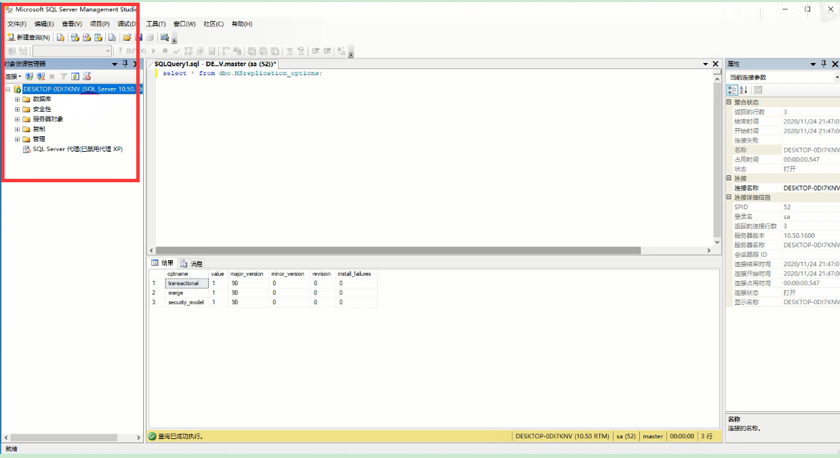
Task: Click the SQL Server Compact query icon
Action: tap(112, 37)
